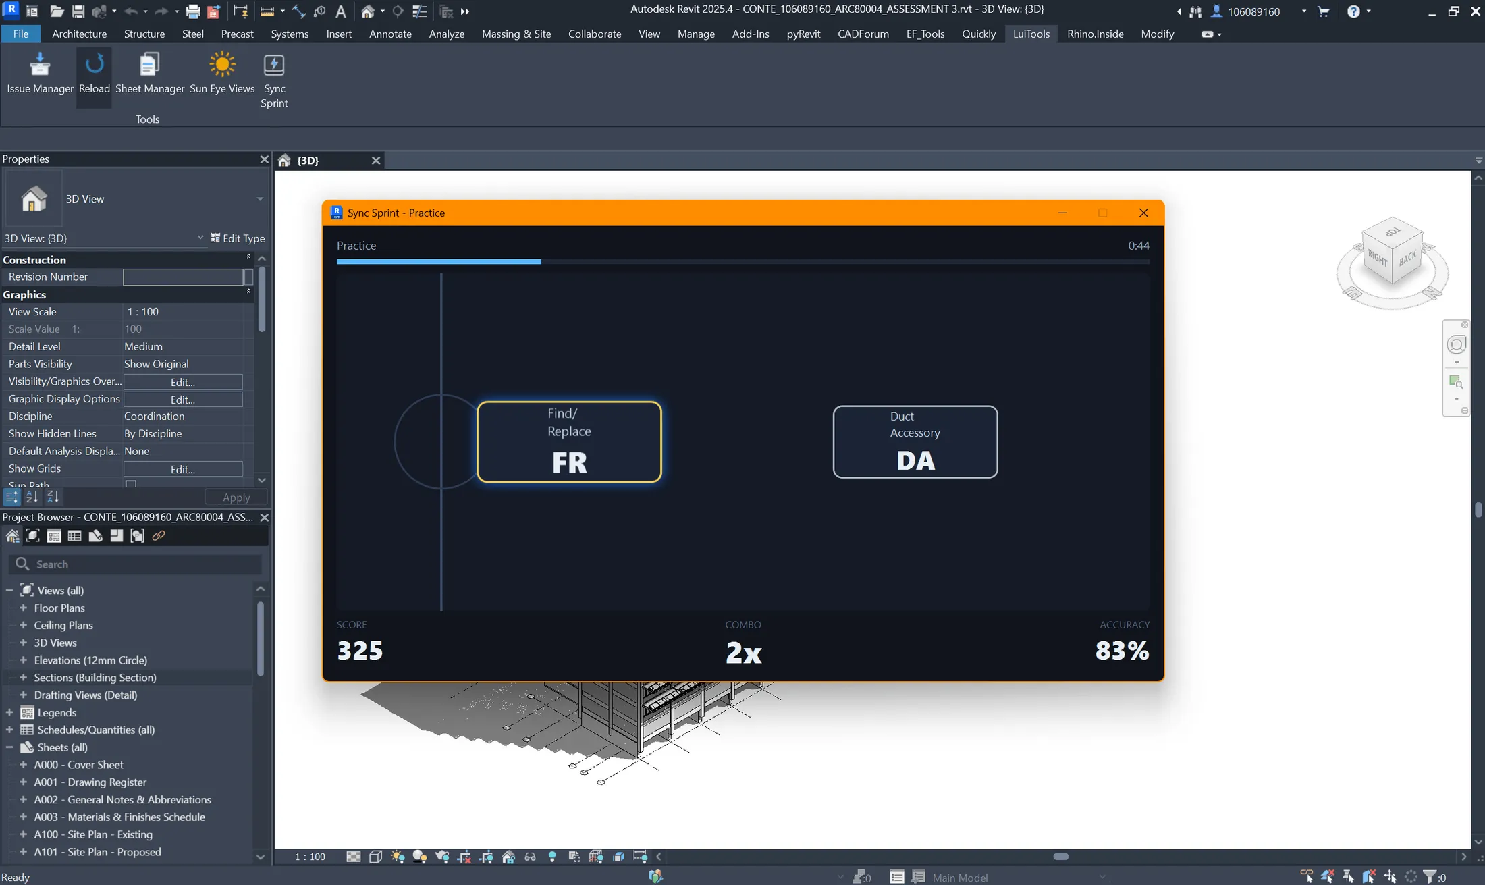Toggle sort A to Z in Properties
The height and width of the screenshot is (885, 1485).
(32, 497)
